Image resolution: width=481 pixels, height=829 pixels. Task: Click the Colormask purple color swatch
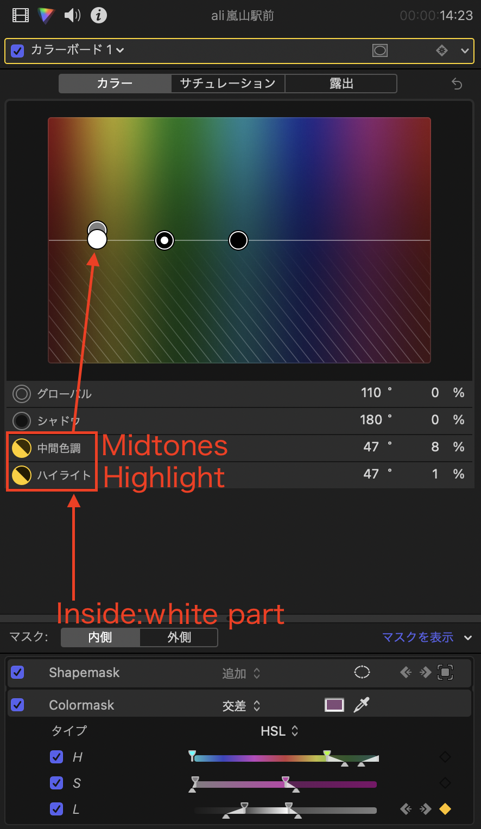pos(334,705)
